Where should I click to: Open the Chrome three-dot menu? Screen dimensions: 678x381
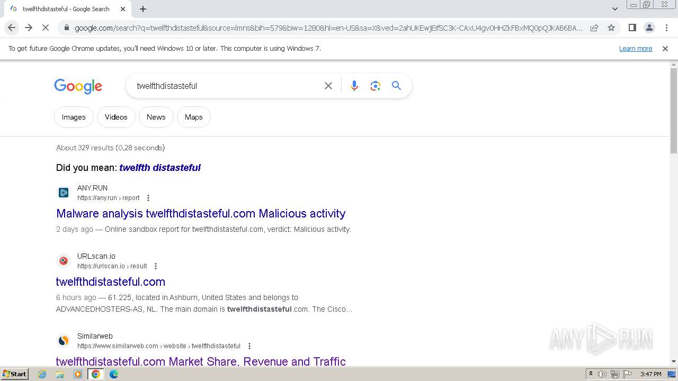tap(666, 28)
